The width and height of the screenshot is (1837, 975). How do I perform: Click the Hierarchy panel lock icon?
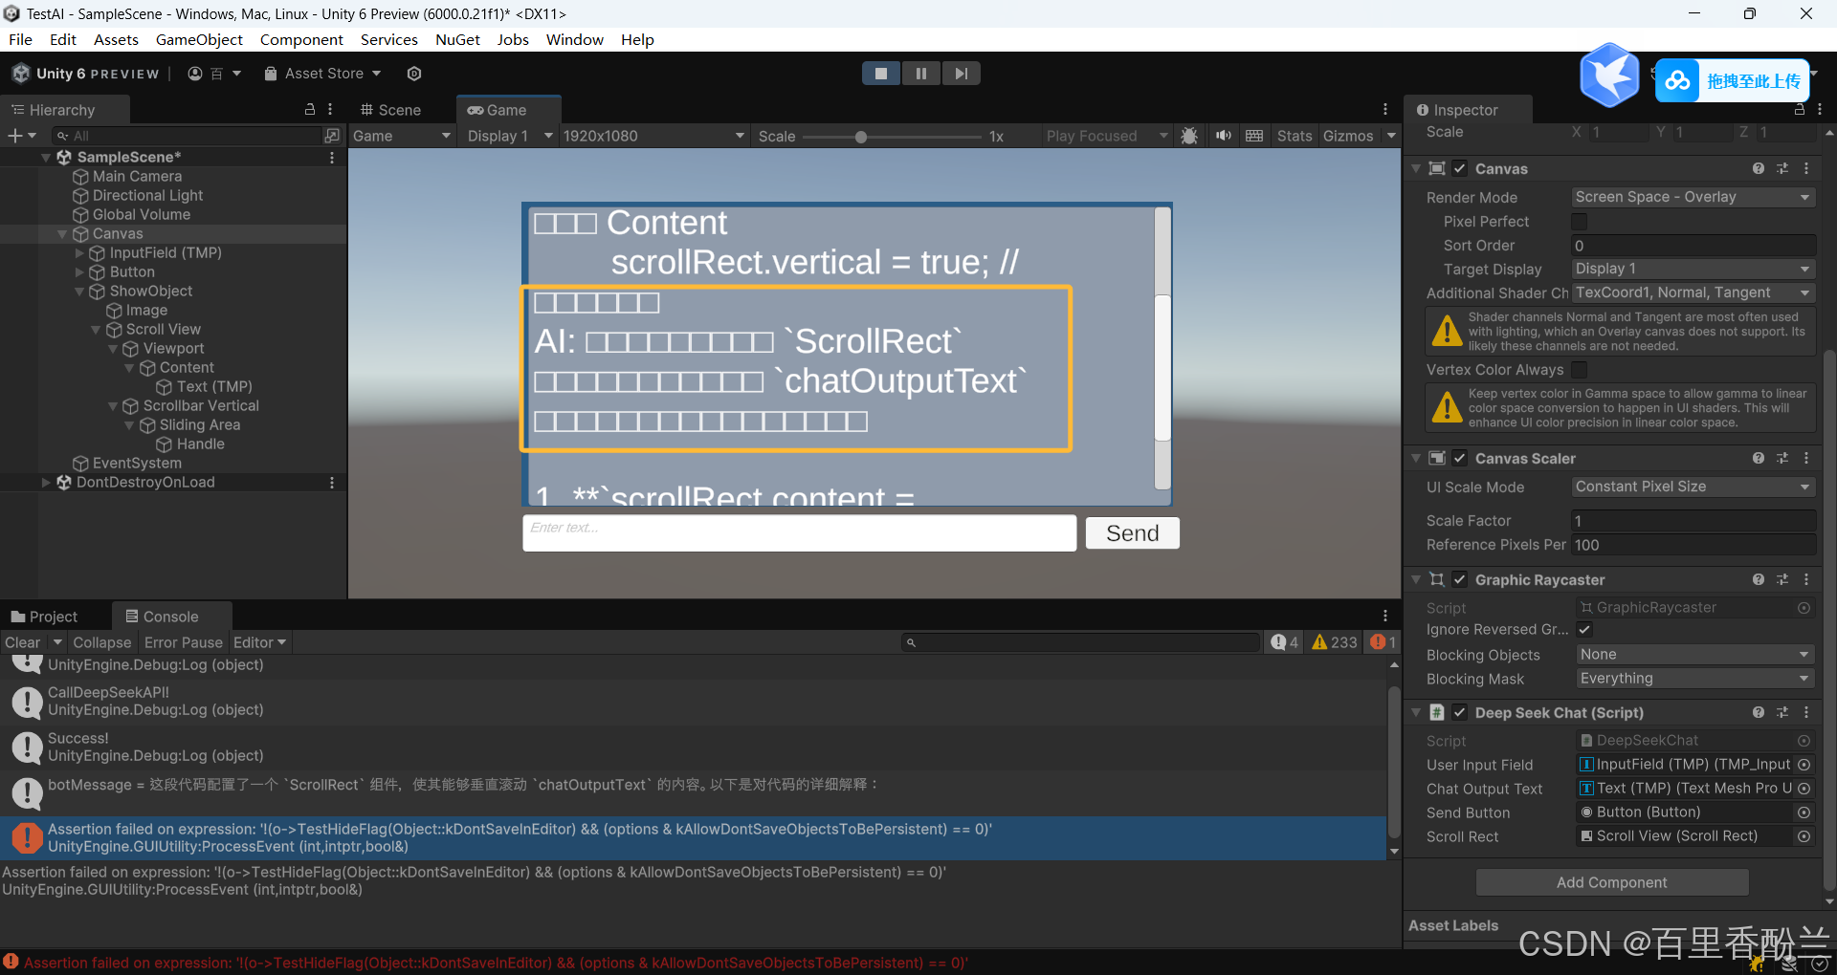pyautogui.click(x=310, y=110)
